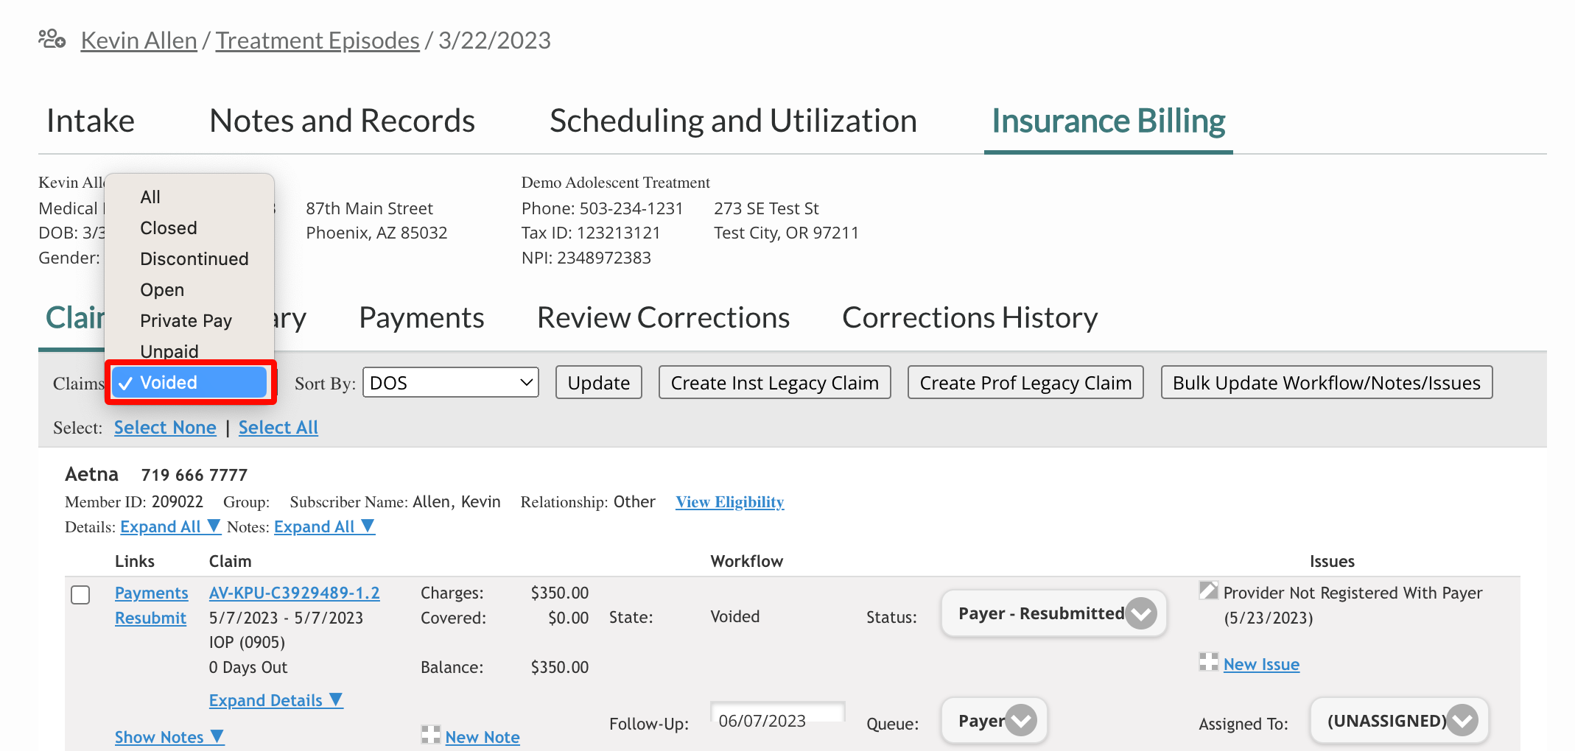Select the checkbox for claim AV-KPU-C3929489-1.2
This screenshot has height=751, width=1575.
click(80, 595)
